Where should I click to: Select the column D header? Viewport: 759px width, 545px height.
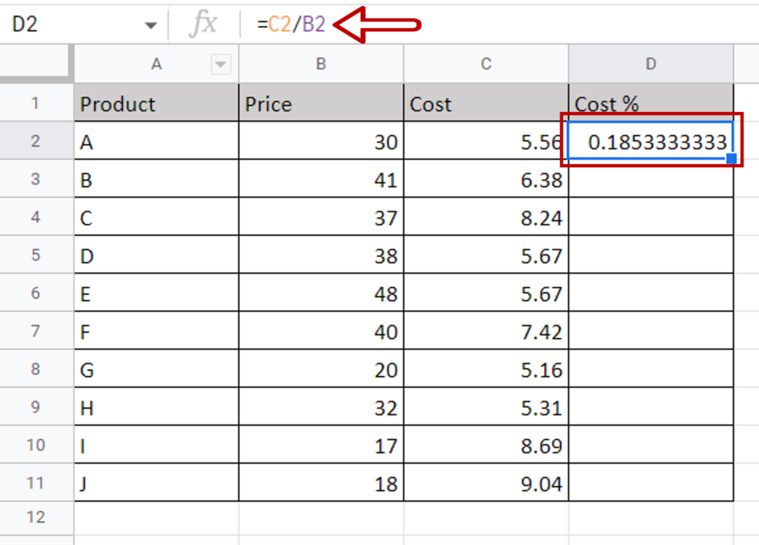[x=651, y=65]
